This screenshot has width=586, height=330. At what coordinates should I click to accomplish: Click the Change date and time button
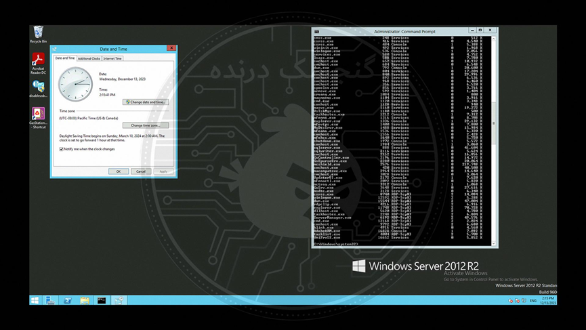click(x=146, y=102)
